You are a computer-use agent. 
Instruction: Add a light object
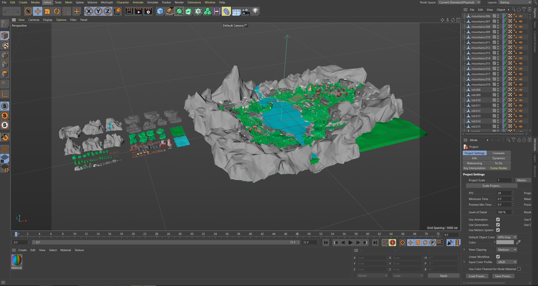pos(255,11)
